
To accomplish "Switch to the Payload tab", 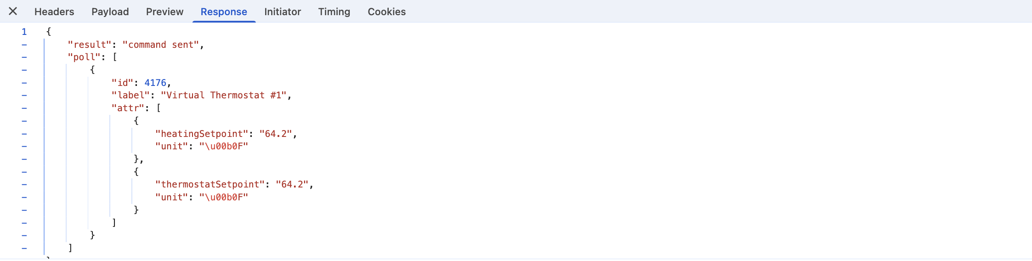I will coord(110,12).
